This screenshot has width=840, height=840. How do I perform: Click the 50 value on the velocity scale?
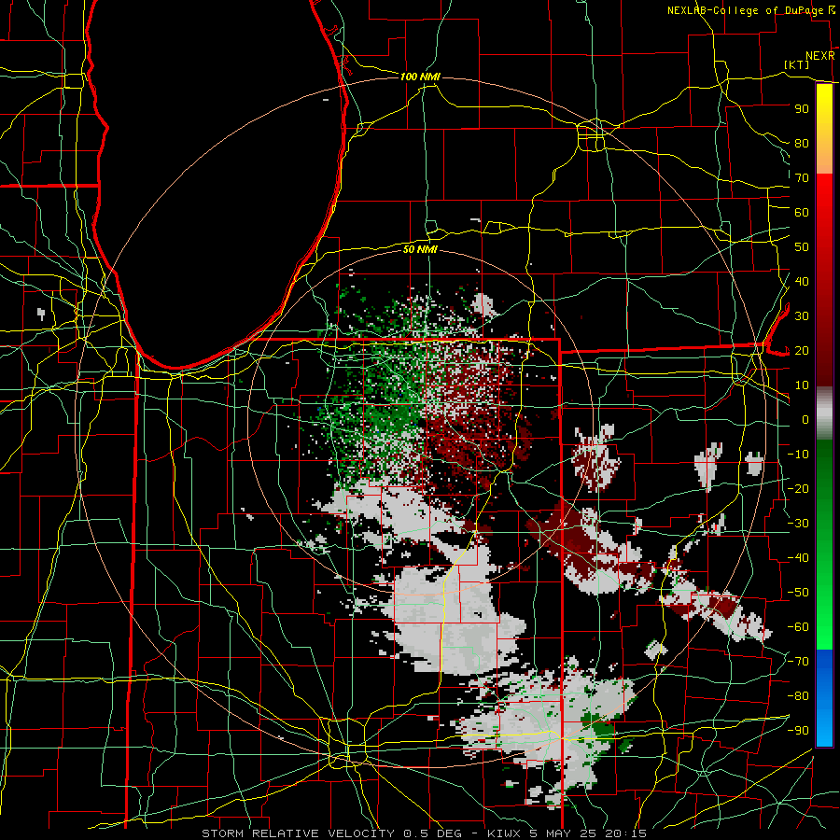point(802,247)
